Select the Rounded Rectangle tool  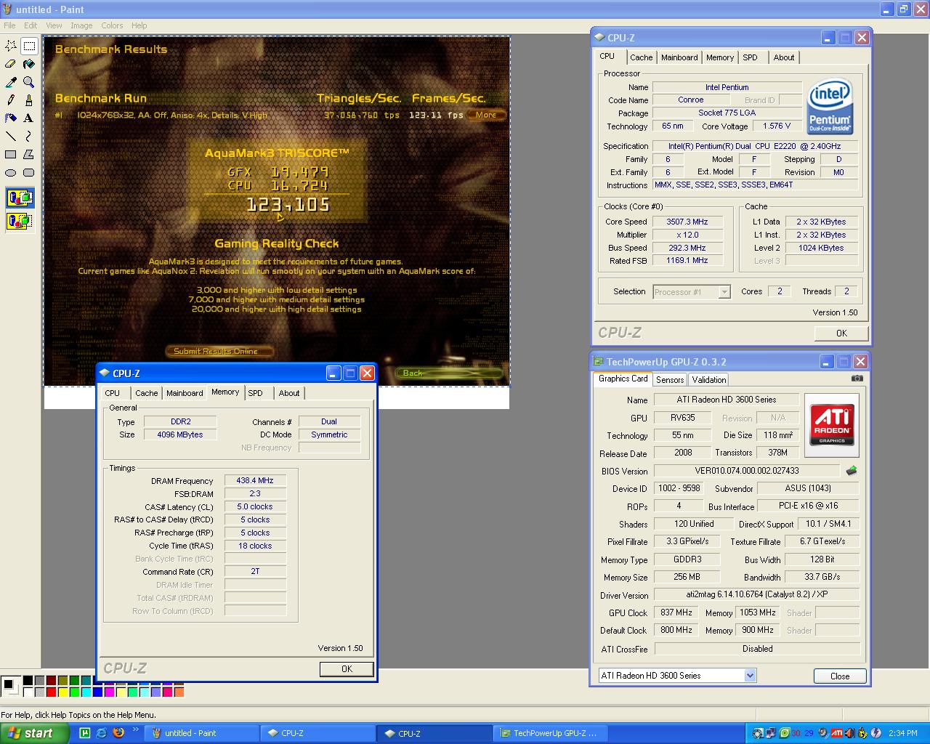click(x=29, y=172)
